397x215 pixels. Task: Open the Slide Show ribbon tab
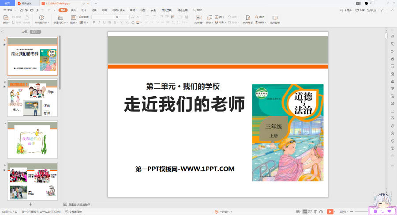click(118, 10)
